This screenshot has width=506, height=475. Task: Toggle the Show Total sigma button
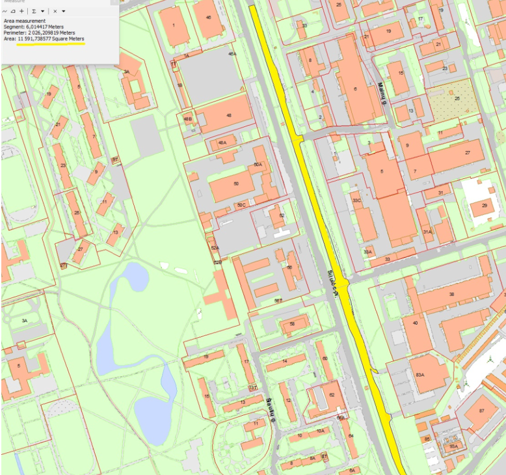click(x=34, y=11)
